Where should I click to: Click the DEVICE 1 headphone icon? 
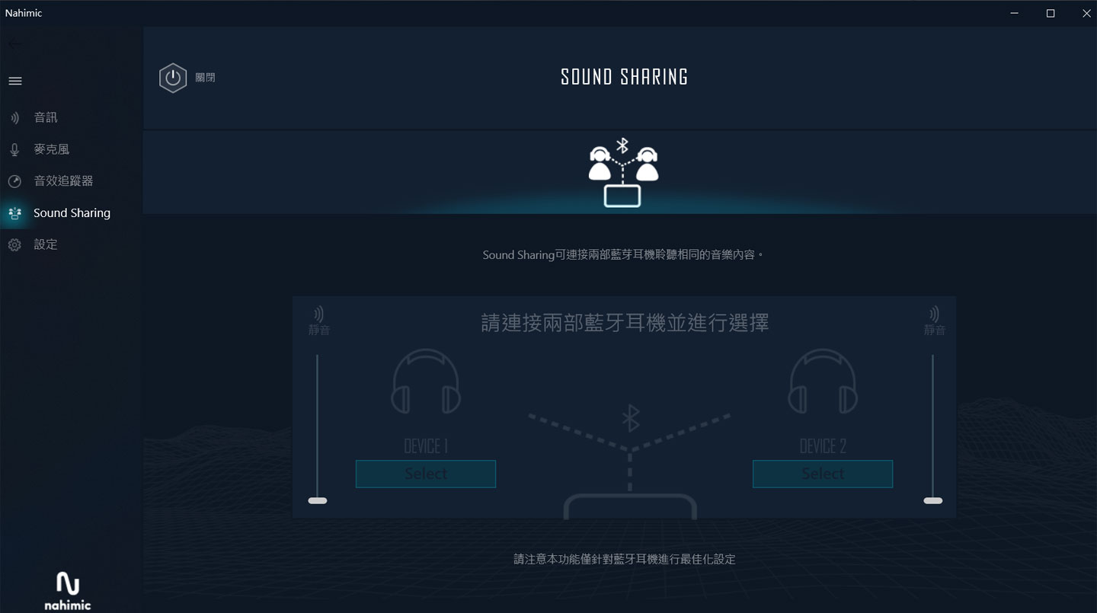pos(426,382)
